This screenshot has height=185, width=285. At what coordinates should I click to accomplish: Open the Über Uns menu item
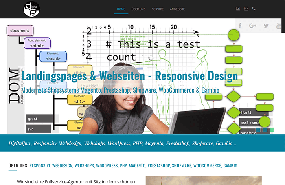point(139,9)
